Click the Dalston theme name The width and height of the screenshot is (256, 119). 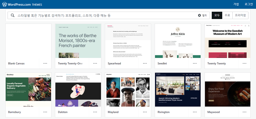click(63, 112)
